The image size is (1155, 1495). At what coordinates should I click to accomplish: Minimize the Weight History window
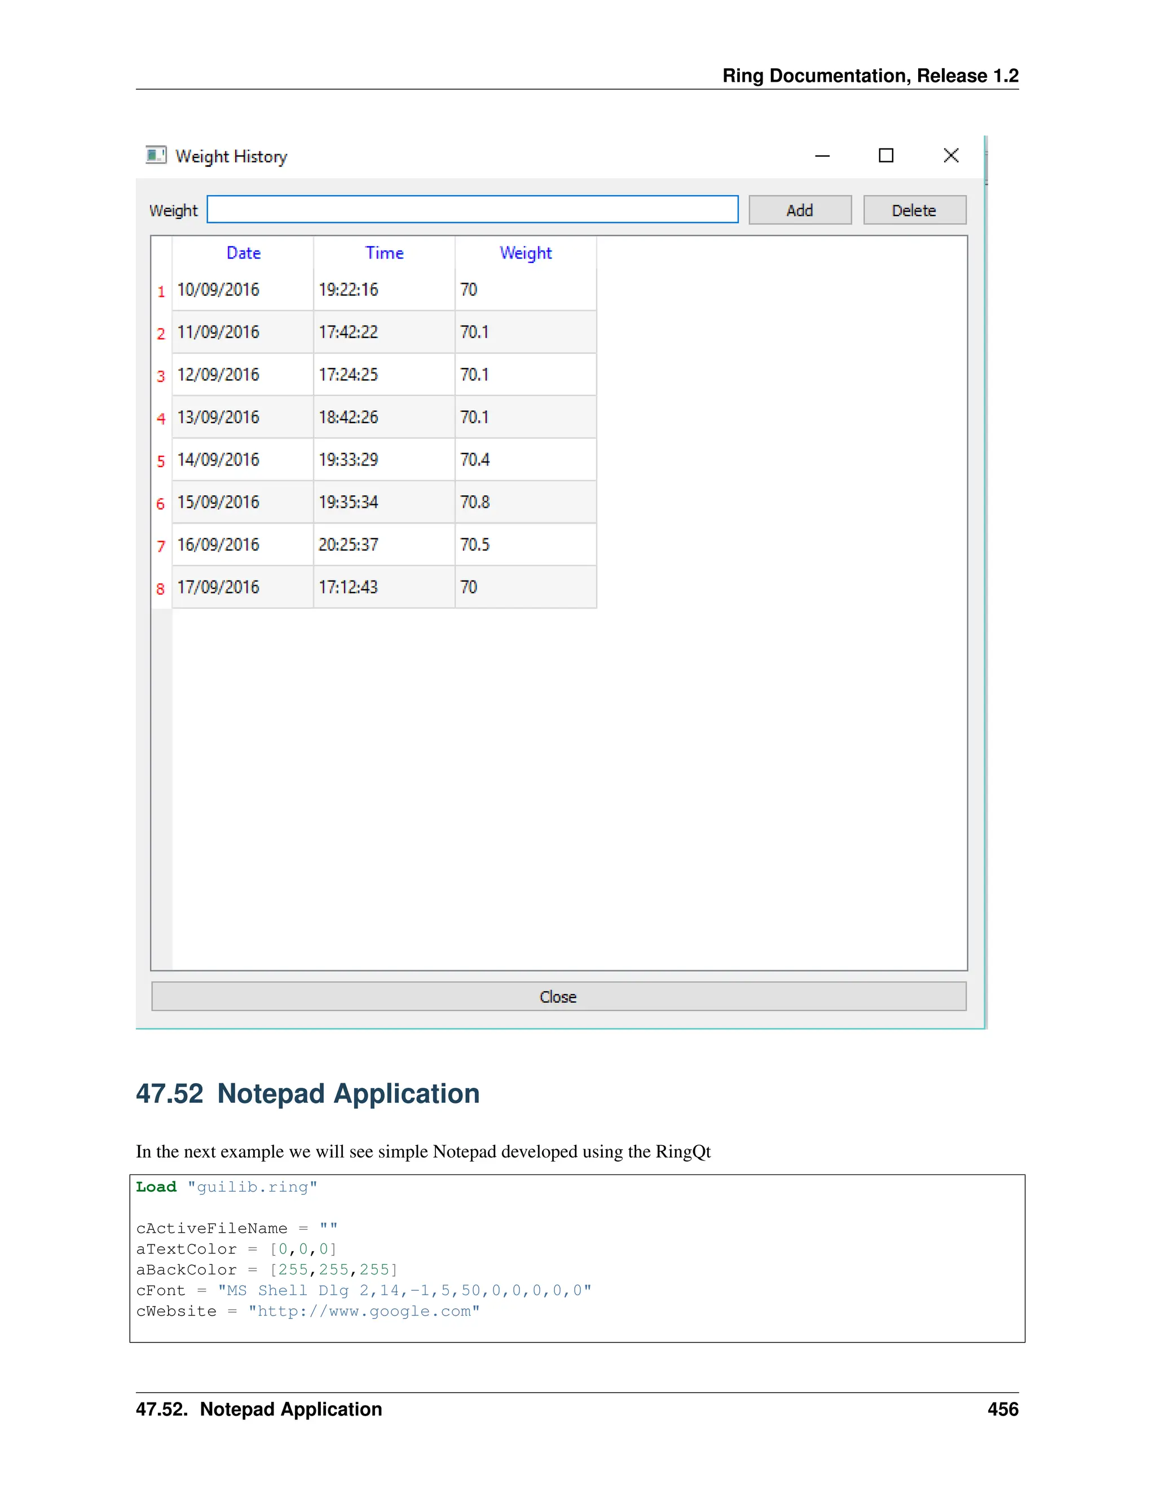click(x=822, y=156)
